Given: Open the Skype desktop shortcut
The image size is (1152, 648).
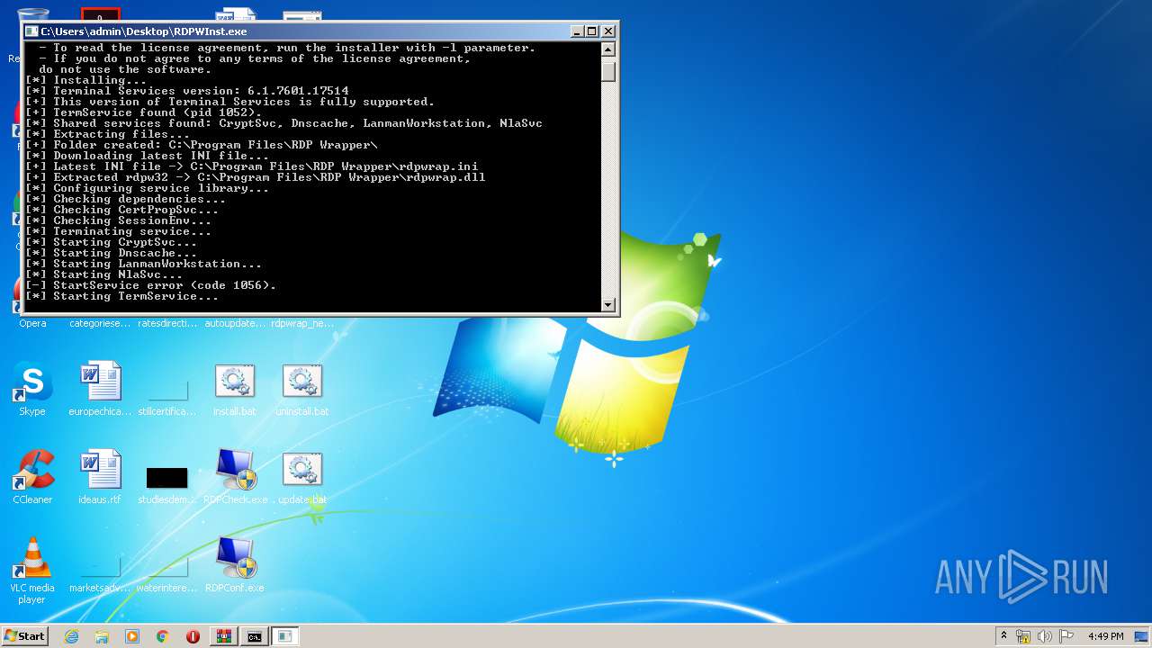Looking at the screenshot, I should tap(32, 382).
